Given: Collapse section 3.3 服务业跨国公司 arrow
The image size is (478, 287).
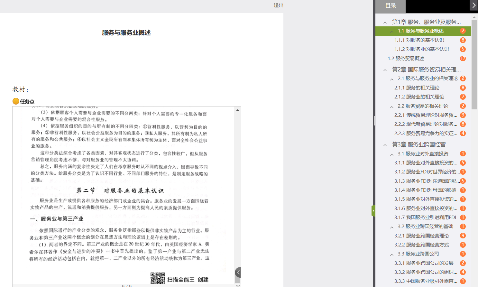Looking at the screenshot, I should [391, 255].
